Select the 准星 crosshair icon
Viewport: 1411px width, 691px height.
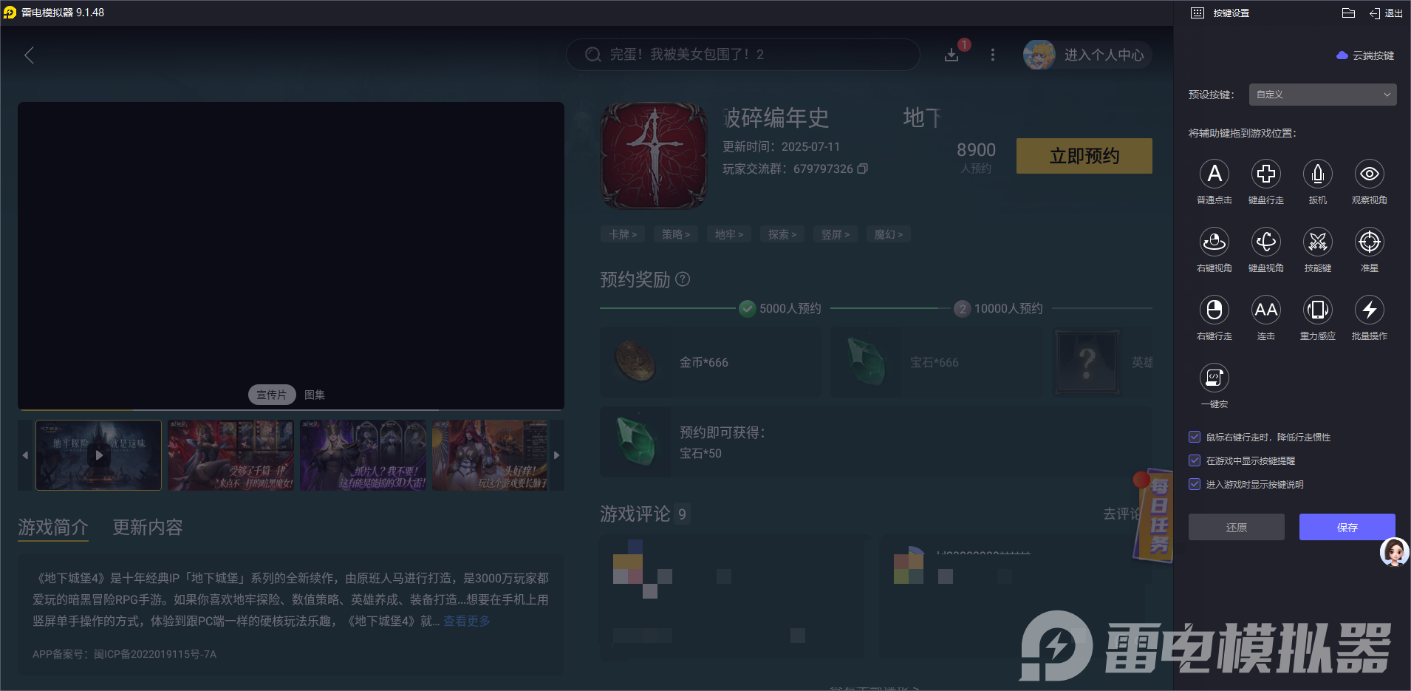click(1369, 242)
